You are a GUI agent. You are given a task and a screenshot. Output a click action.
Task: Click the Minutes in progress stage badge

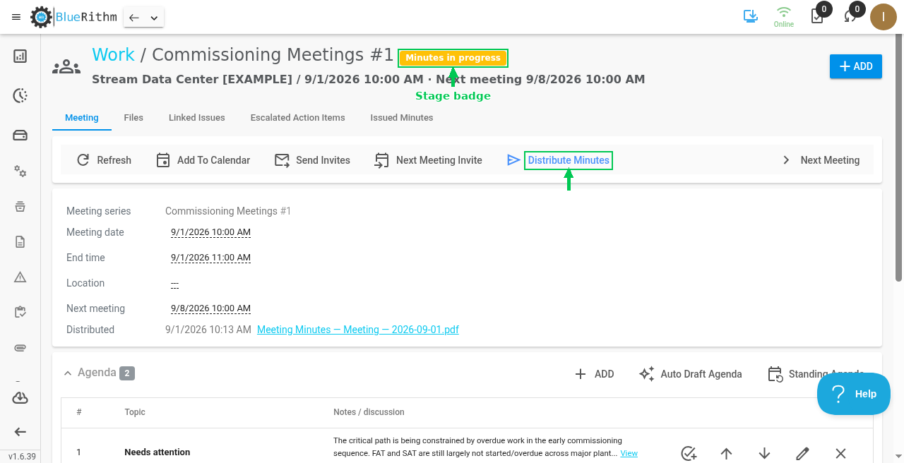tap(453, 58)
